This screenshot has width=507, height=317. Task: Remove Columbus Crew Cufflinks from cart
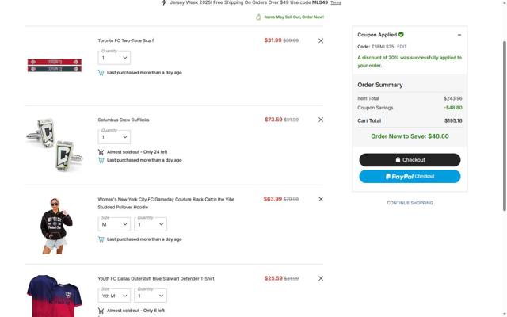coord(321,120)
